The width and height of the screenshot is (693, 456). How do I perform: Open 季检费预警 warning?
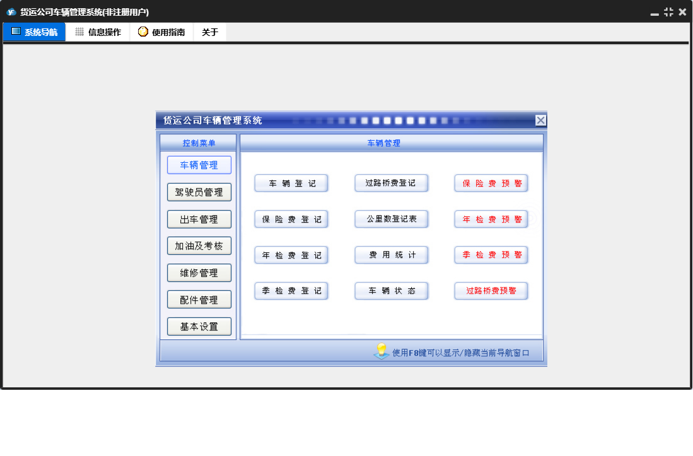tap(491, 255)
